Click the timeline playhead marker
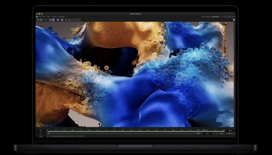The image size is (272, 155). coord(203,130)
